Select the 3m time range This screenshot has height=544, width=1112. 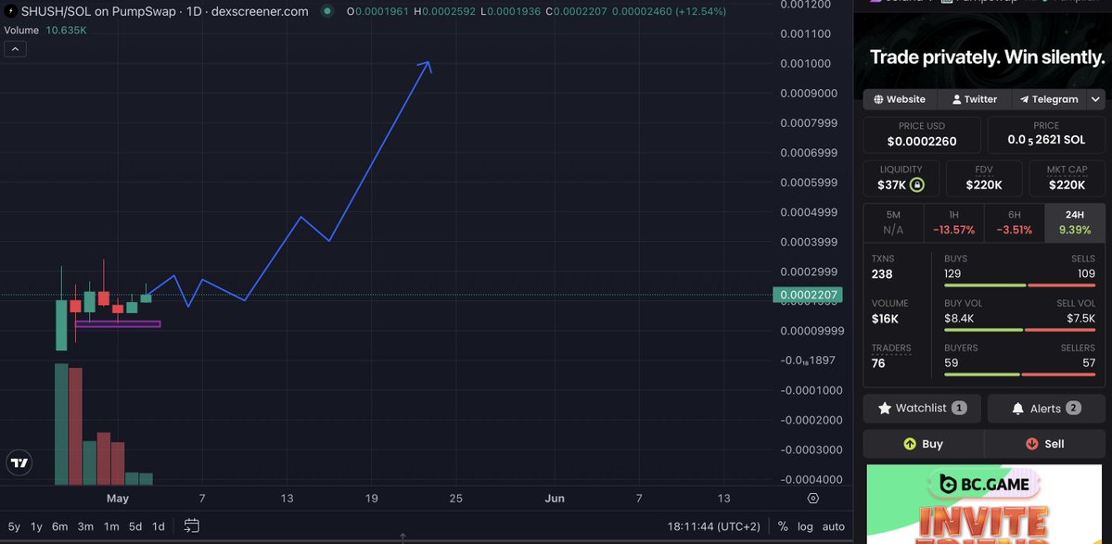(85, 526)
